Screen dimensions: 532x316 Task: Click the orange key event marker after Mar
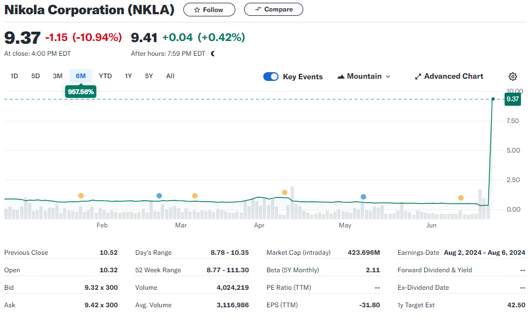pyautogui.click(x=195, y=196)
